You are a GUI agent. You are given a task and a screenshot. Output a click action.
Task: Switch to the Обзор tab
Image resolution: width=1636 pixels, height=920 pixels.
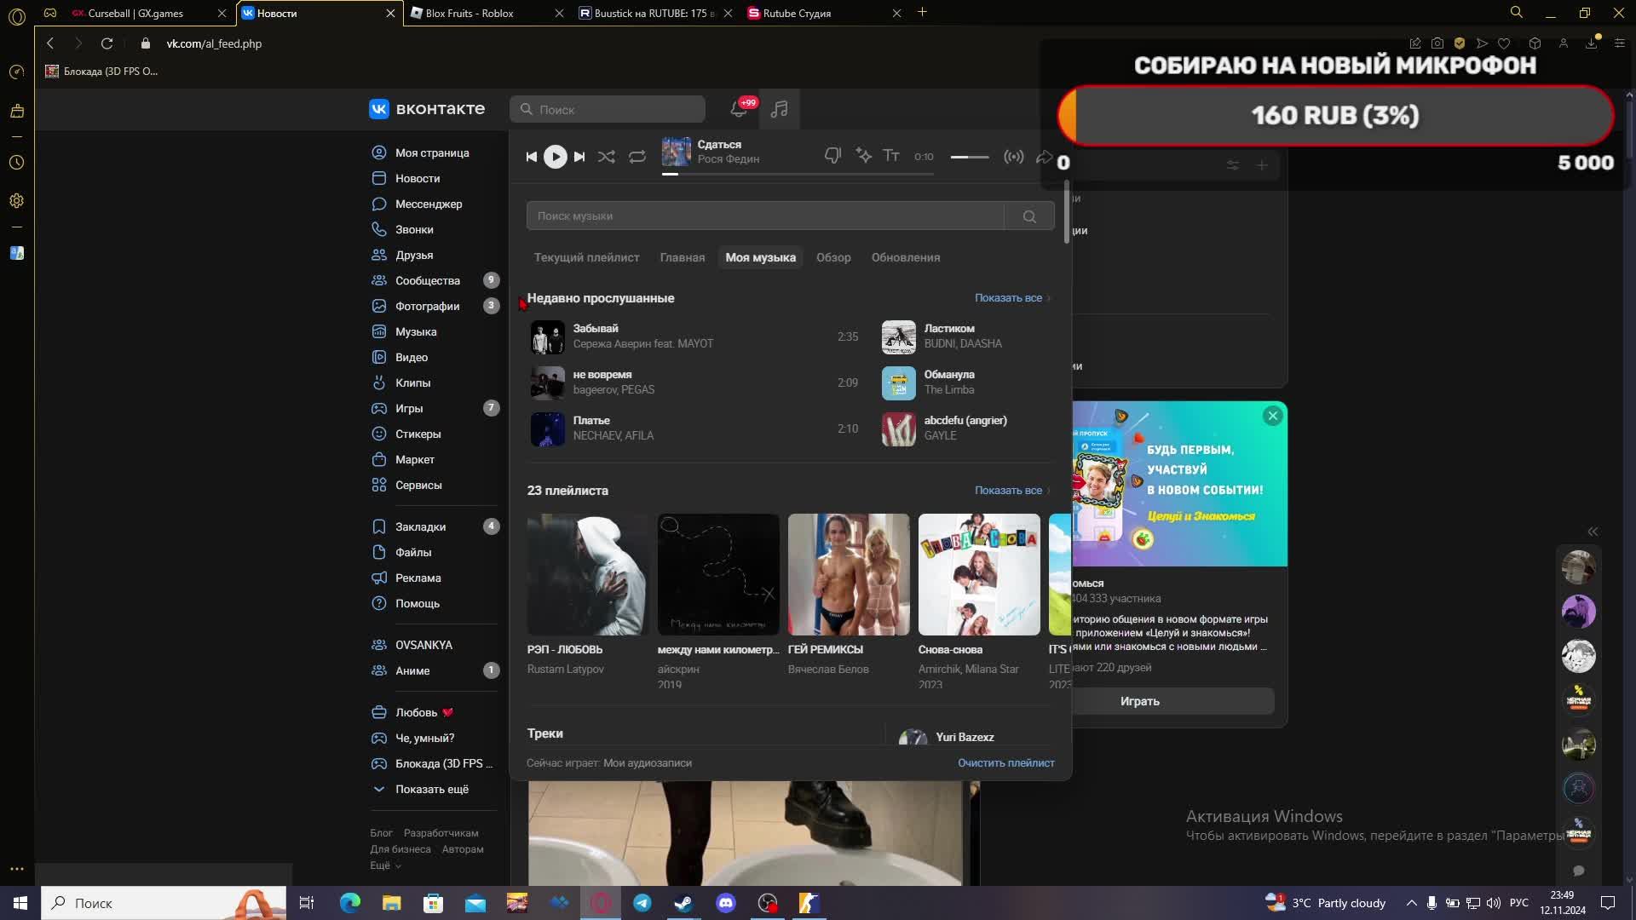coord(832,257)
